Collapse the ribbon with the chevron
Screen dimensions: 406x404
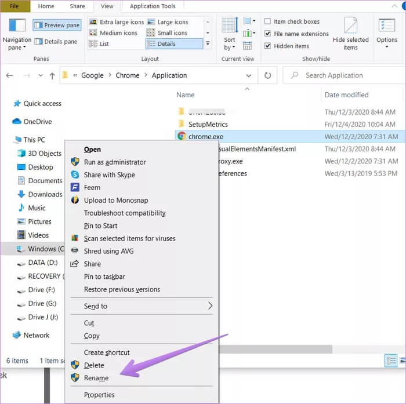point(394,6)
